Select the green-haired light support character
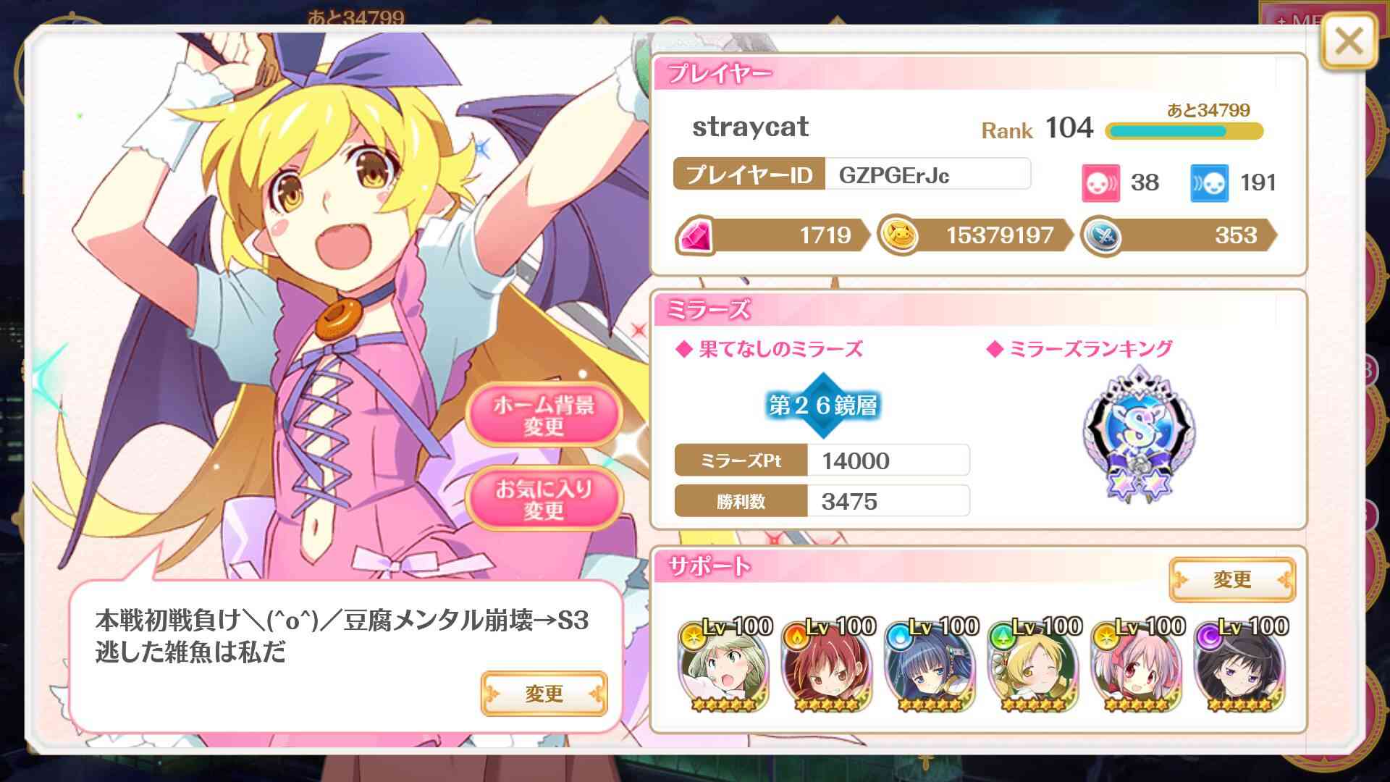Screen dimensions: 1390x782 pyautogui.click(x=723, y=664)
